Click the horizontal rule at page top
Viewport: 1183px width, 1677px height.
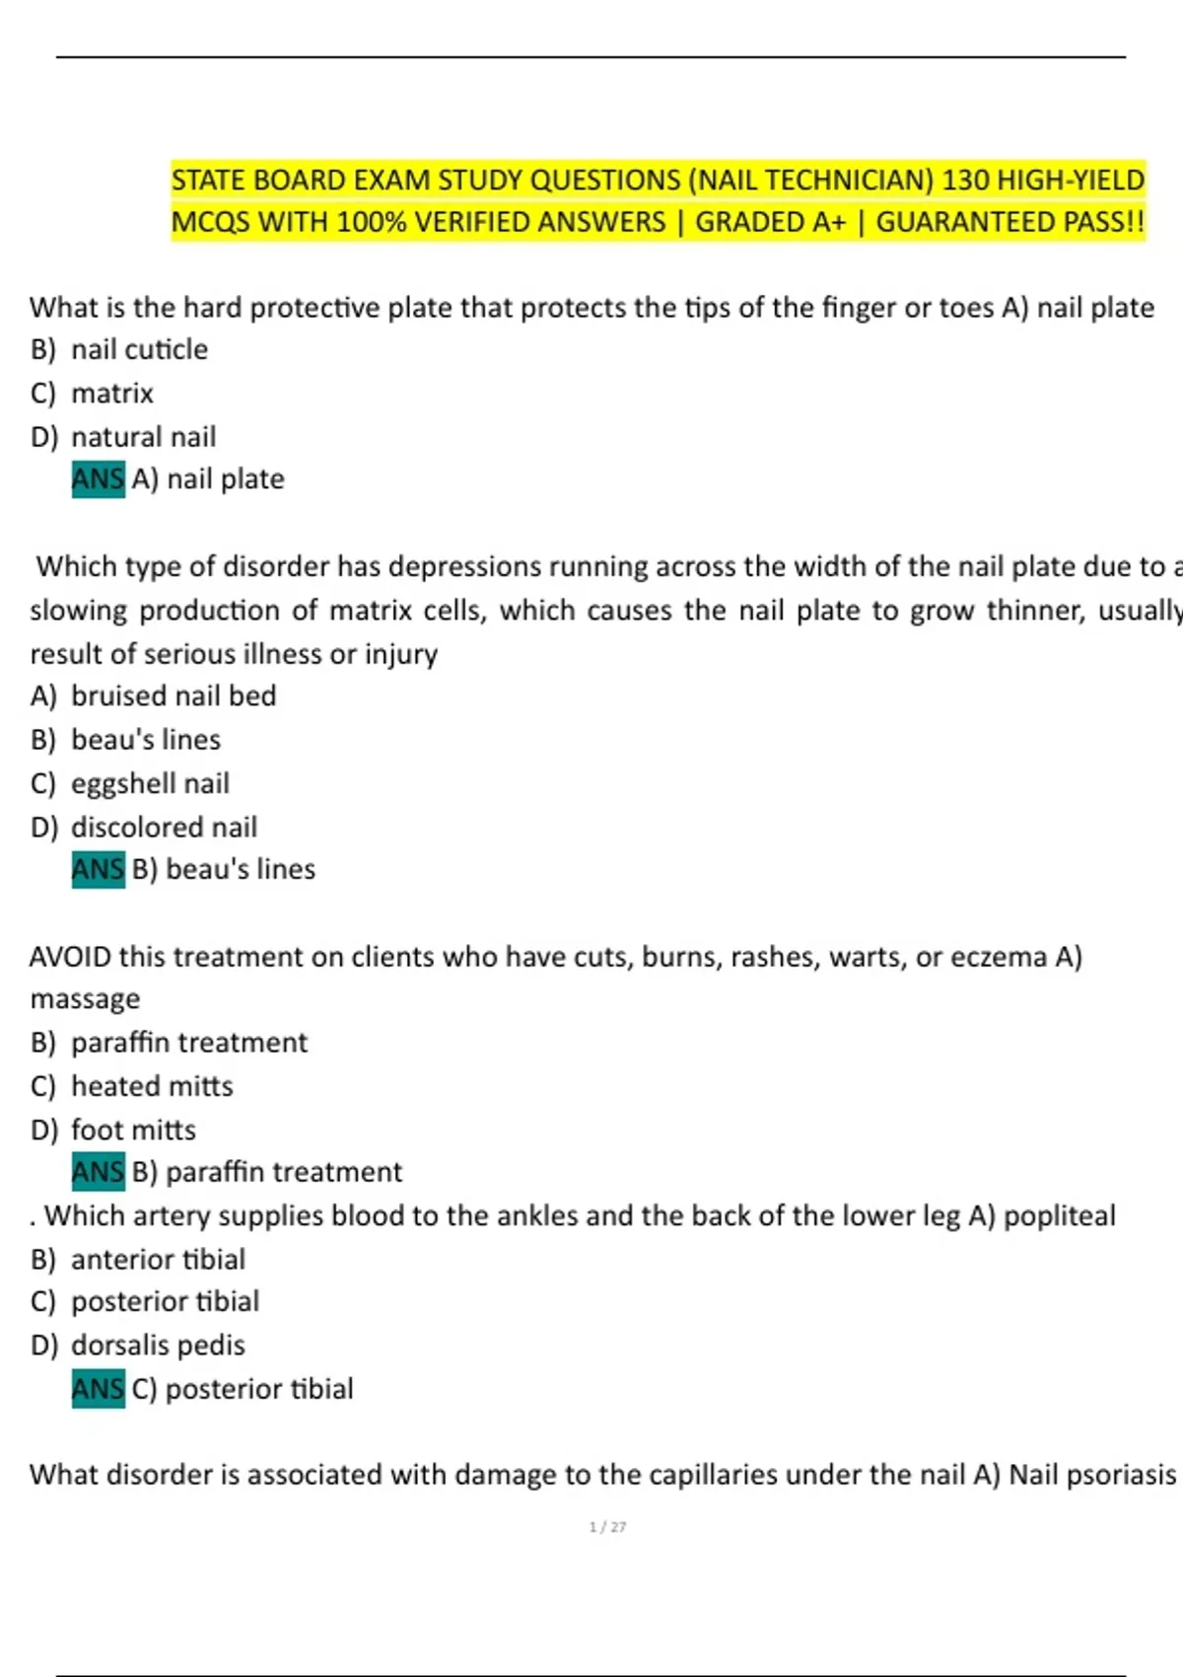pyautogui.click(x=591, y=57)
